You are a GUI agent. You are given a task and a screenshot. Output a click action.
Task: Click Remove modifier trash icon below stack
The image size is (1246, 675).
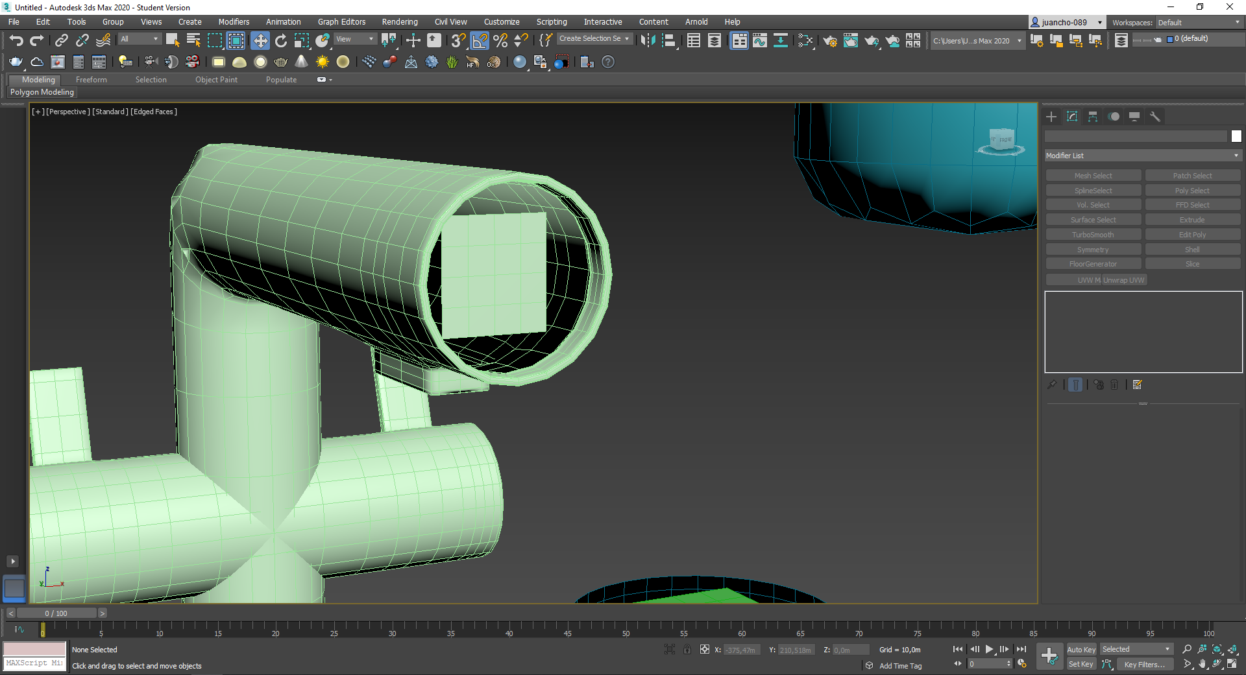[1114, 385]
